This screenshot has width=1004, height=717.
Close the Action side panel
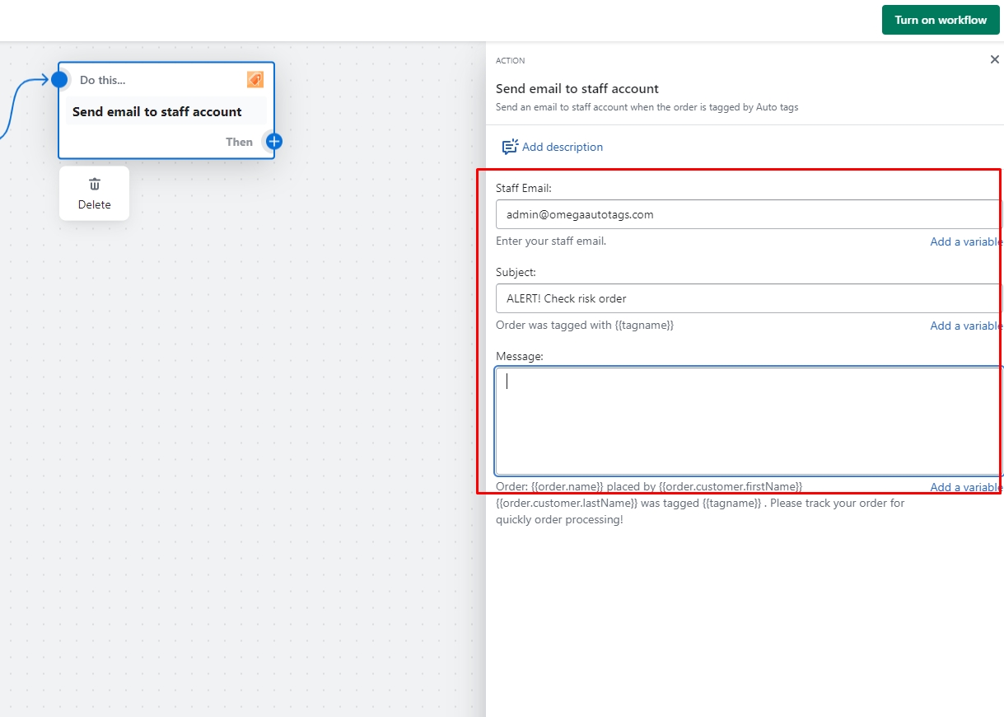[994, 60]
